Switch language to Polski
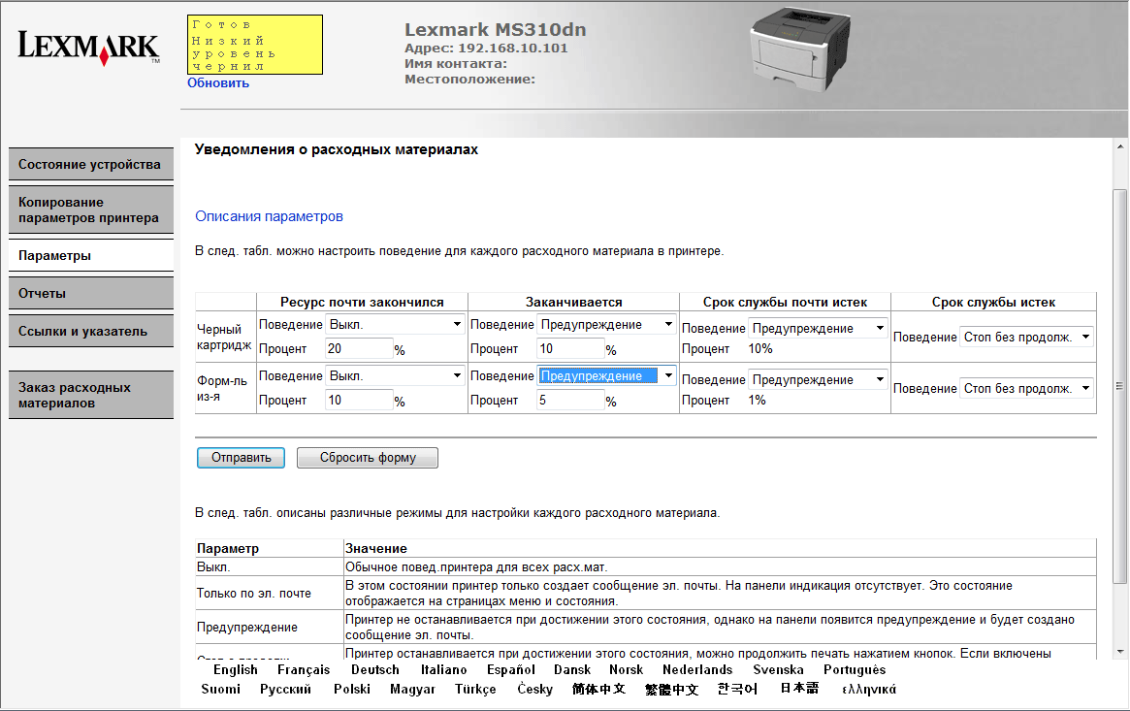Viewport: 1130px width, 711px height. [352, 690]
